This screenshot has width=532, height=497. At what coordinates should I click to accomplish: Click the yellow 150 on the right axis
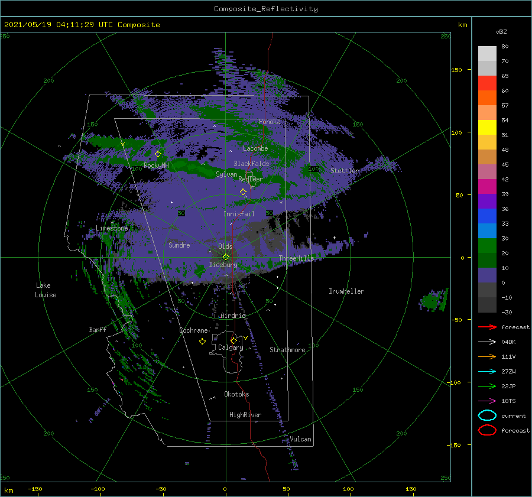tap(456, 70)
